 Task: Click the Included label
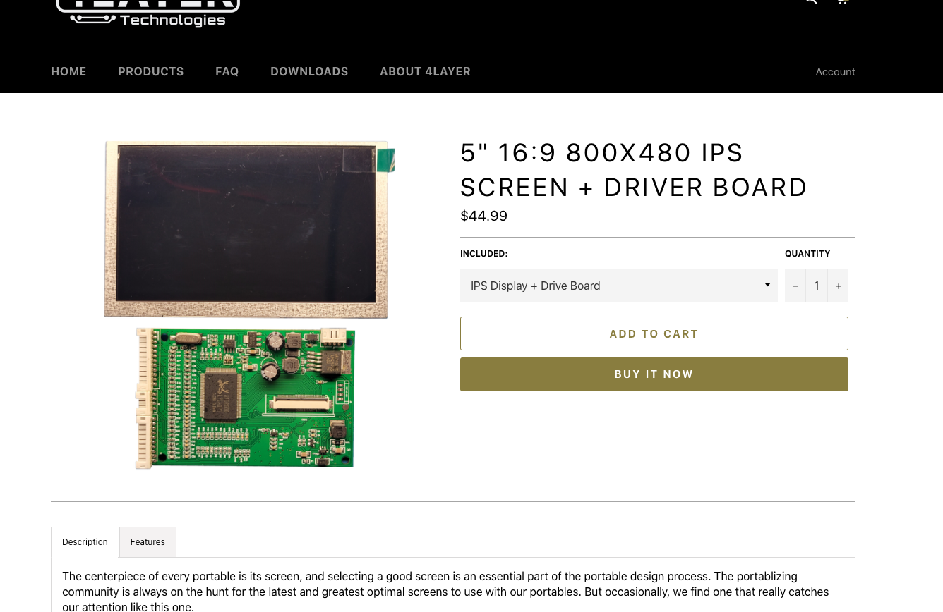point(483,254)
